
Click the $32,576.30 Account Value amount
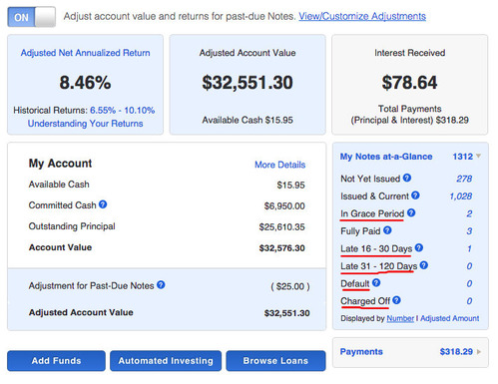282,248
